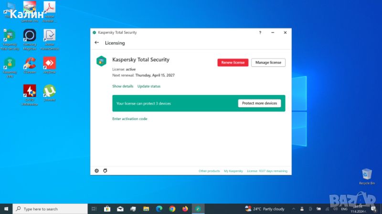Select Adobe Acrobat desktop shortcut
382x214 pixels.
pyautogui.click(x=50, y=11)
